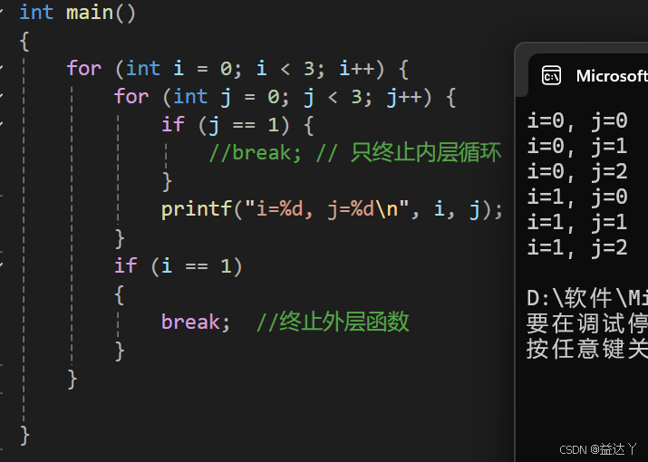Click the 'j < 3' loop condition
The height and width of the screenshot is (462, 648).
click(334, 98)
